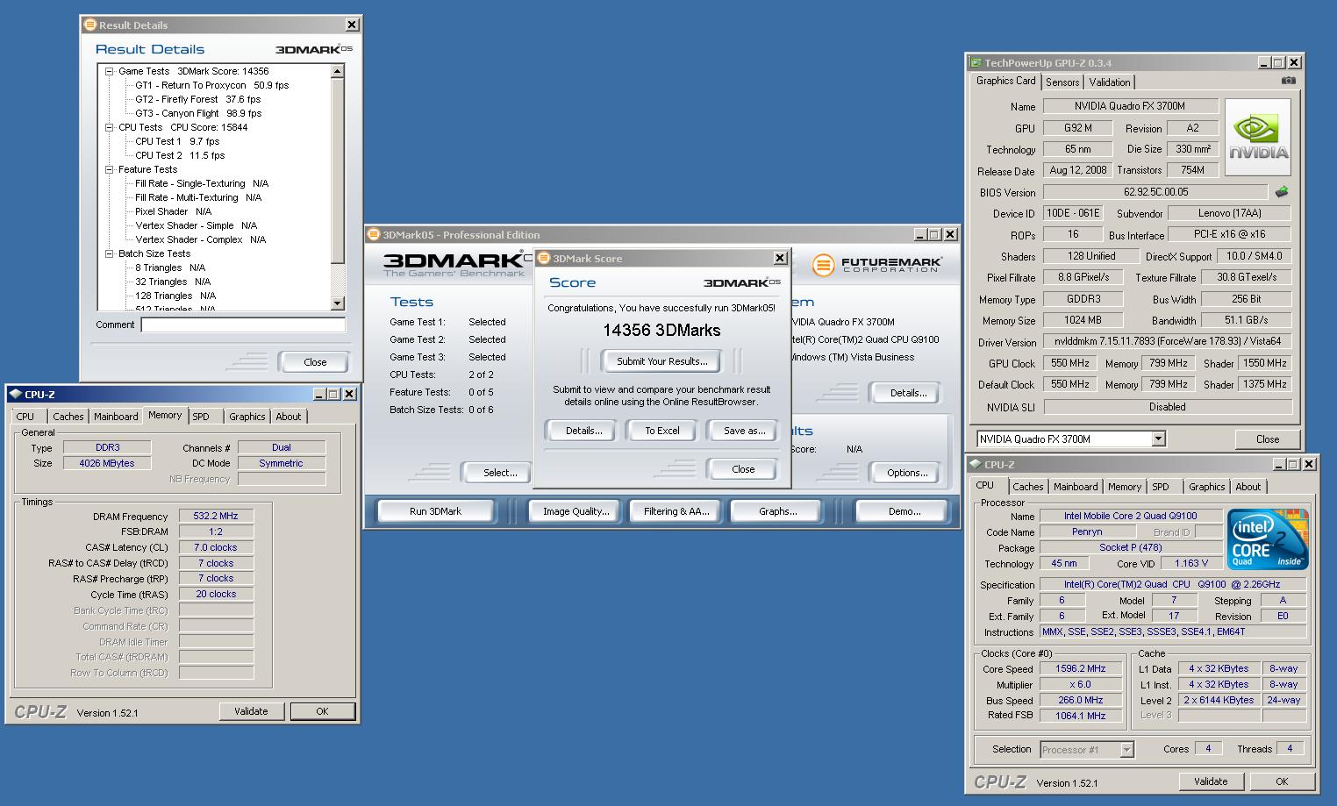Viewport: 1337px width, 806px height.
Task: Click Validate in CPU-Z processor window
Action: click(x=1210, y=781)
